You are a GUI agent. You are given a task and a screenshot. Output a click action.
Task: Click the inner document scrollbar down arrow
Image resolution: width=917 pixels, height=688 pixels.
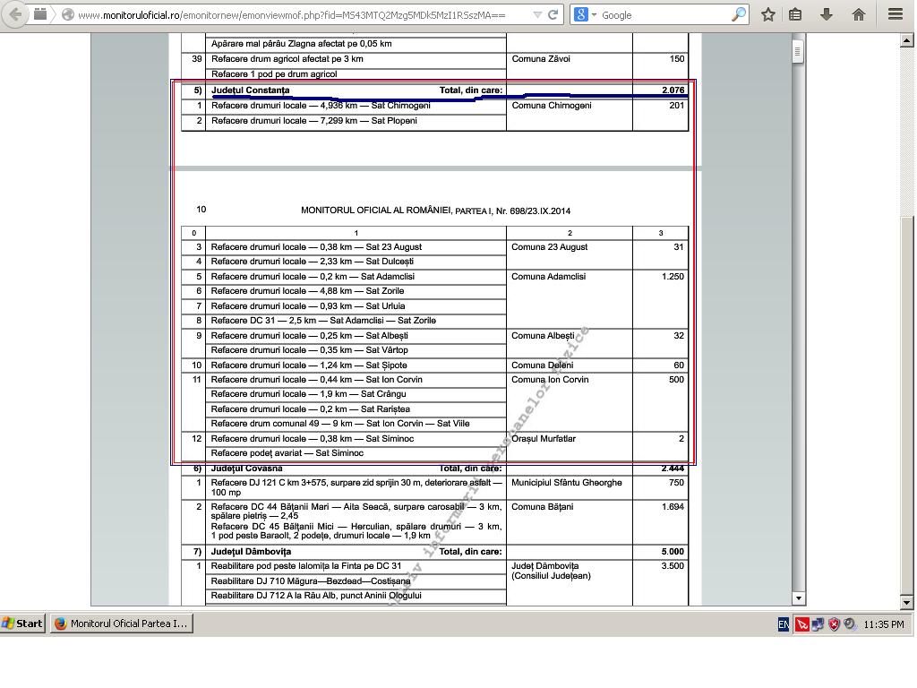[x=798, y=598]
